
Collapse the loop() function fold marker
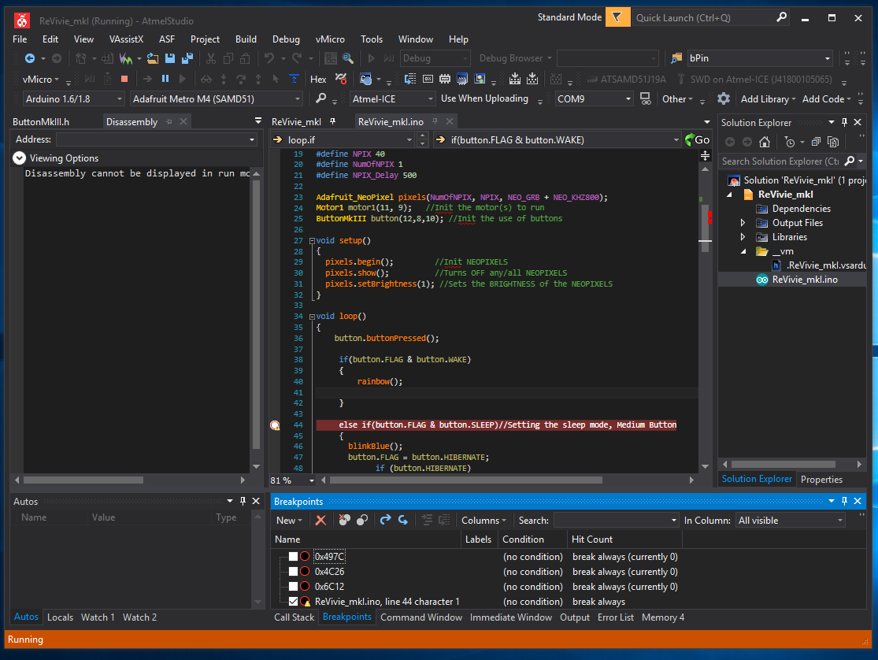point(312,317)
